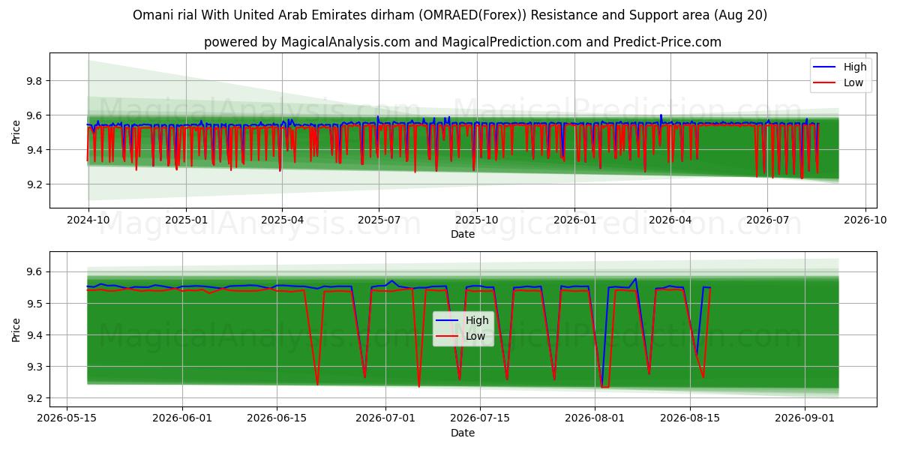Click the '2026-01' tick label on top chart
The width and height of the screenshot is (900, 450).
click(574, 220)
